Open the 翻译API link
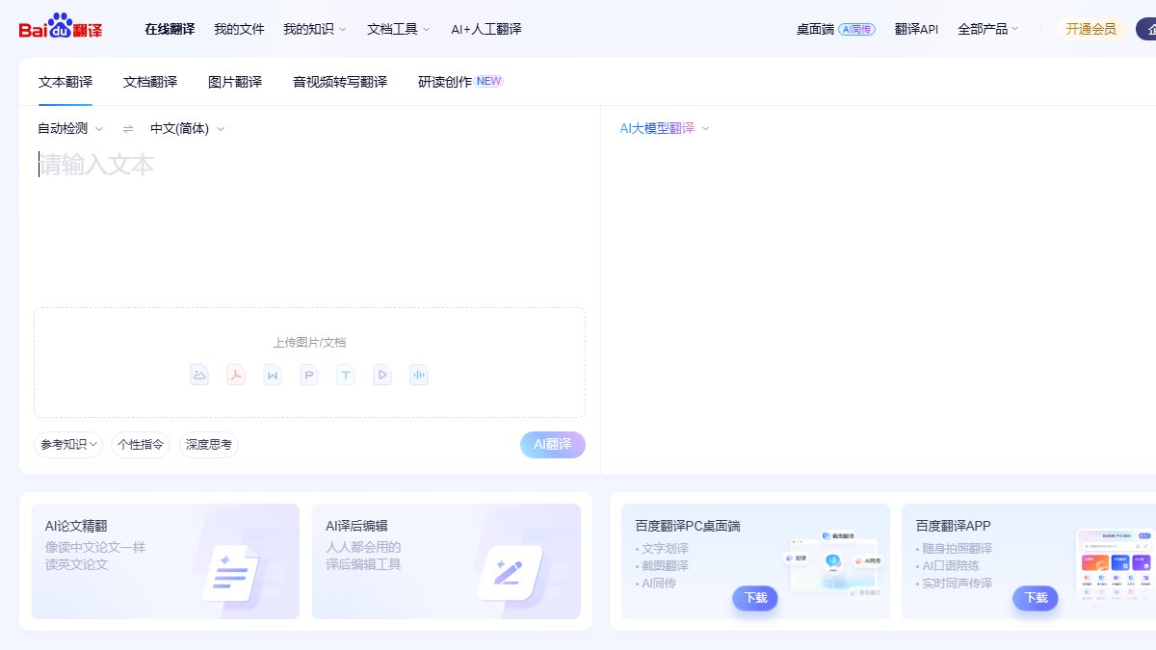 [916, 29]
